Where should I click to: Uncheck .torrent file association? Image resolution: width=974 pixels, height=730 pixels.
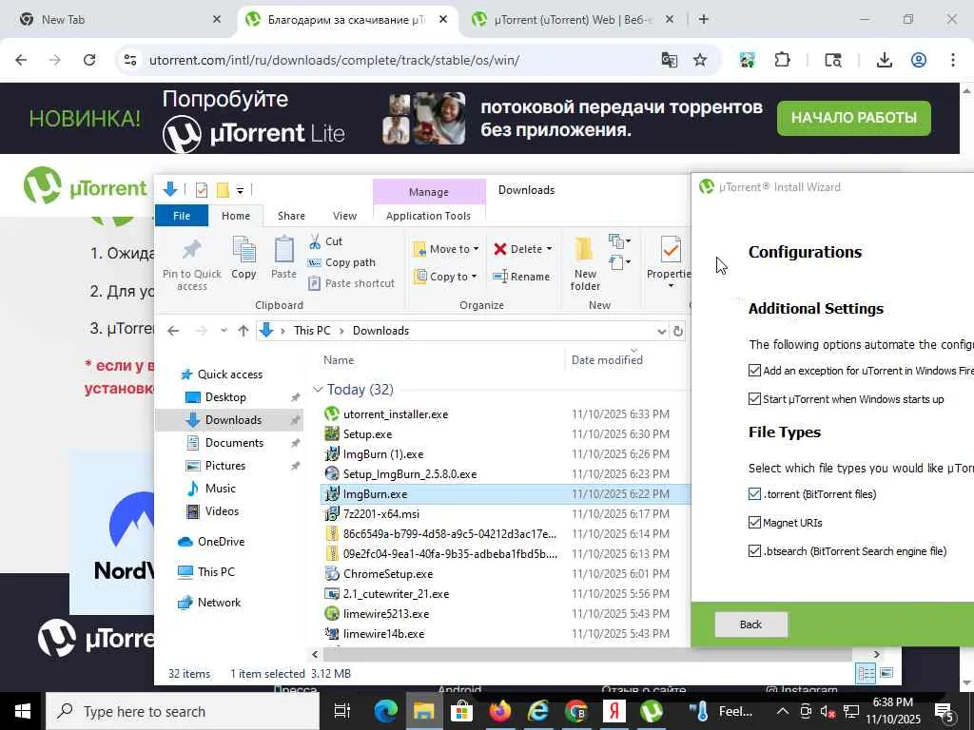pos(754,494)
